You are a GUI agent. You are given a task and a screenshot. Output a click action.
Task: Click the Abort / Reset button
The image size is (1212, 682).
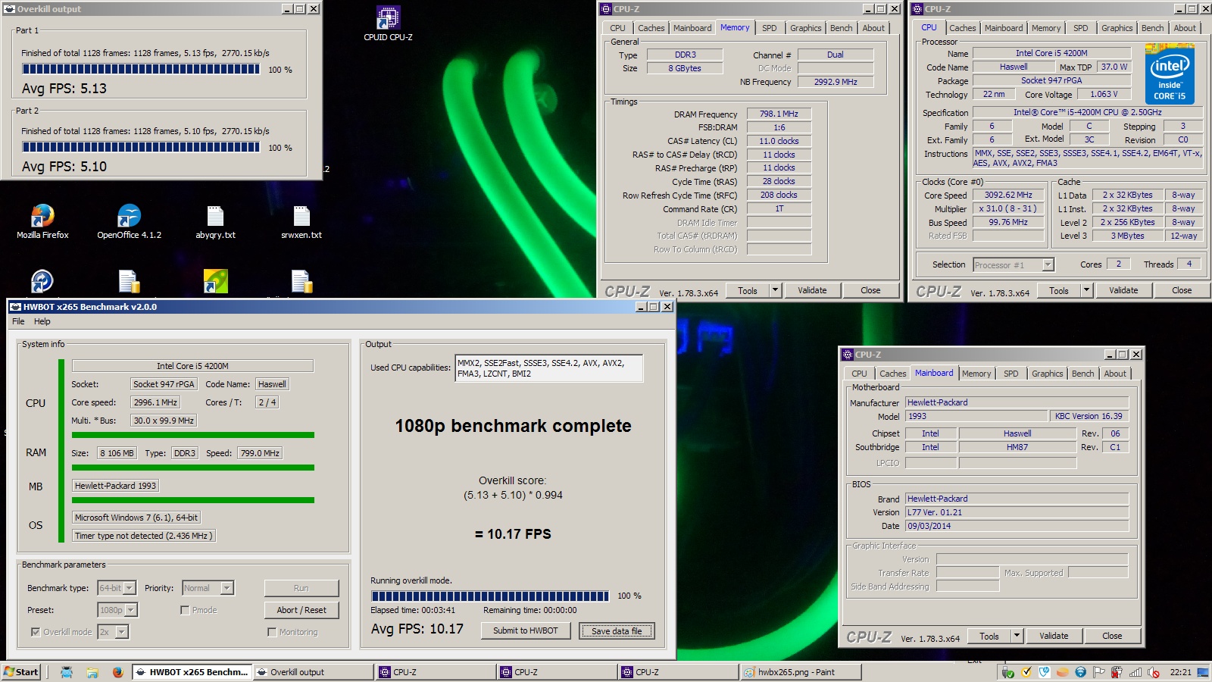point(301,610)
